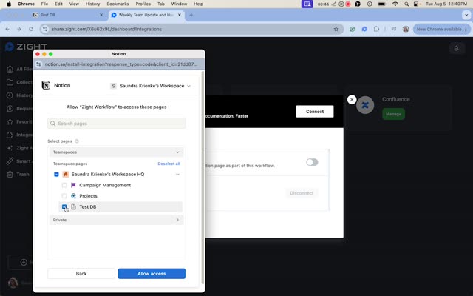The width and height of the screenshot is (473, 296).
Task: Click the Workspace HQ house icon
Action: point(66,175)
